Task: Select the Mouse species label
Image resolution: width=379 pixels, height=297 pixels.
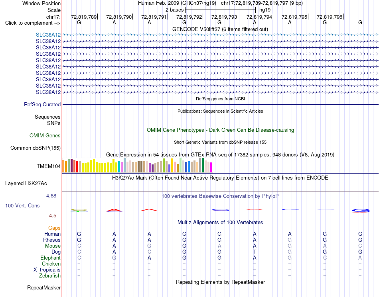Action: (53, 246)
